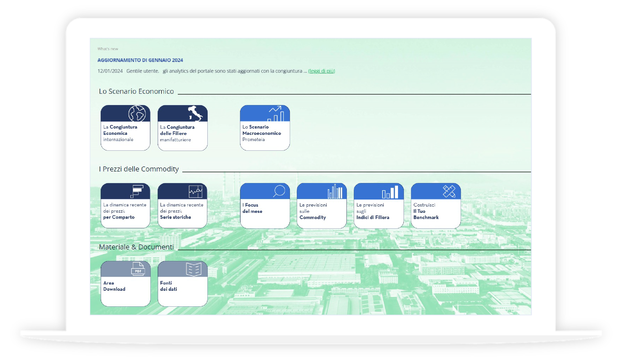Image resolution: width=623 pixels, height=362 pixels.
Task: Open La Congiuntura Economica internazionale text
Action: pos(120,133)
